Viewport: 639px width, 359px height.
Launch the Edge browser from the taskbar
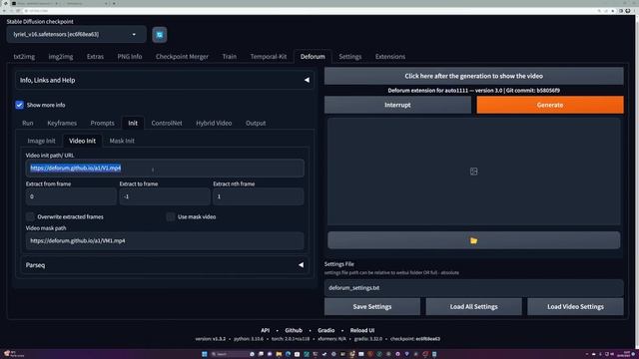[288, 354]
